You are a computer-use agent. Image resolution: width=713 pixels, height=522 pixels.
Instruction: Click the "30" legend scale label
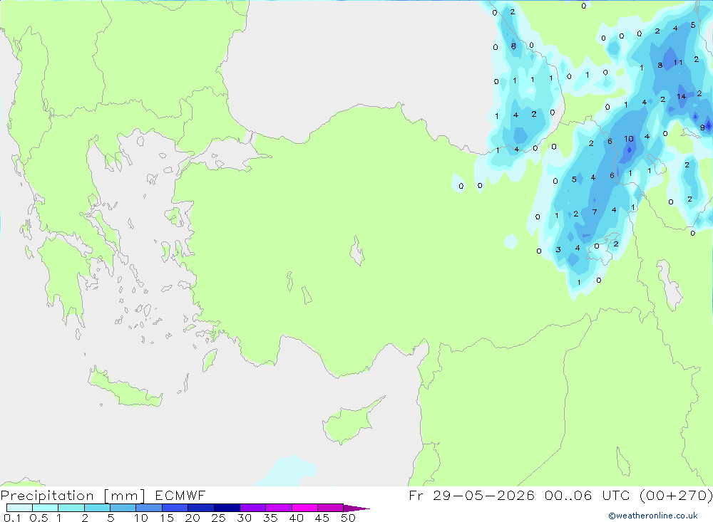pos(244,518)
